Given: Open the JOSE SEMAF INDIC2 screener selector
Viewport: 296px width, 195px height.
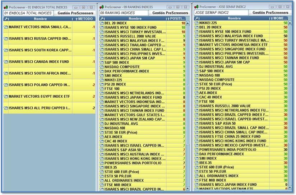Looking at the screenshot, I should click(221, 13).
